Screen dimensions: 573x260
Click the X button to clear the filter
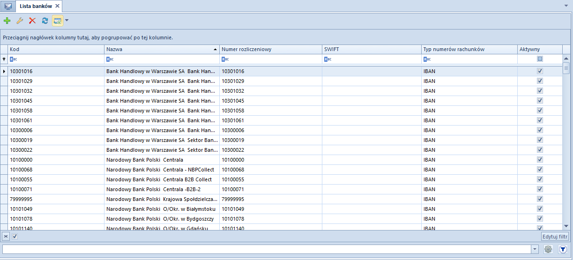[x=5, y=236]
